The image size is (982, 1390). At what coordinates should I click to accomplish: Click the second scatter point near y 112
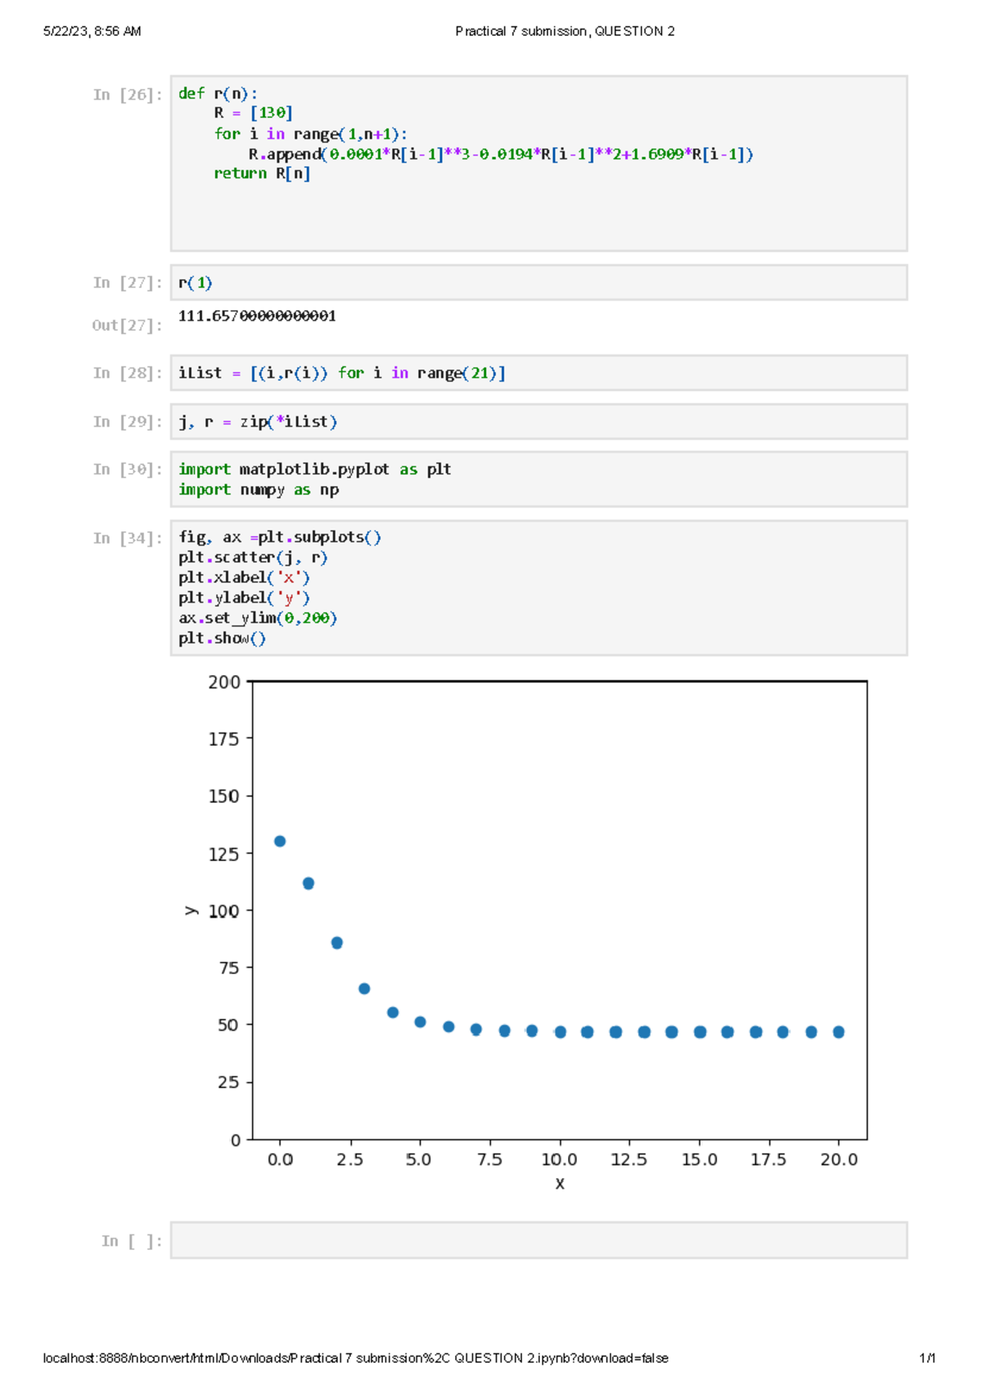click(x=309, y=883)
